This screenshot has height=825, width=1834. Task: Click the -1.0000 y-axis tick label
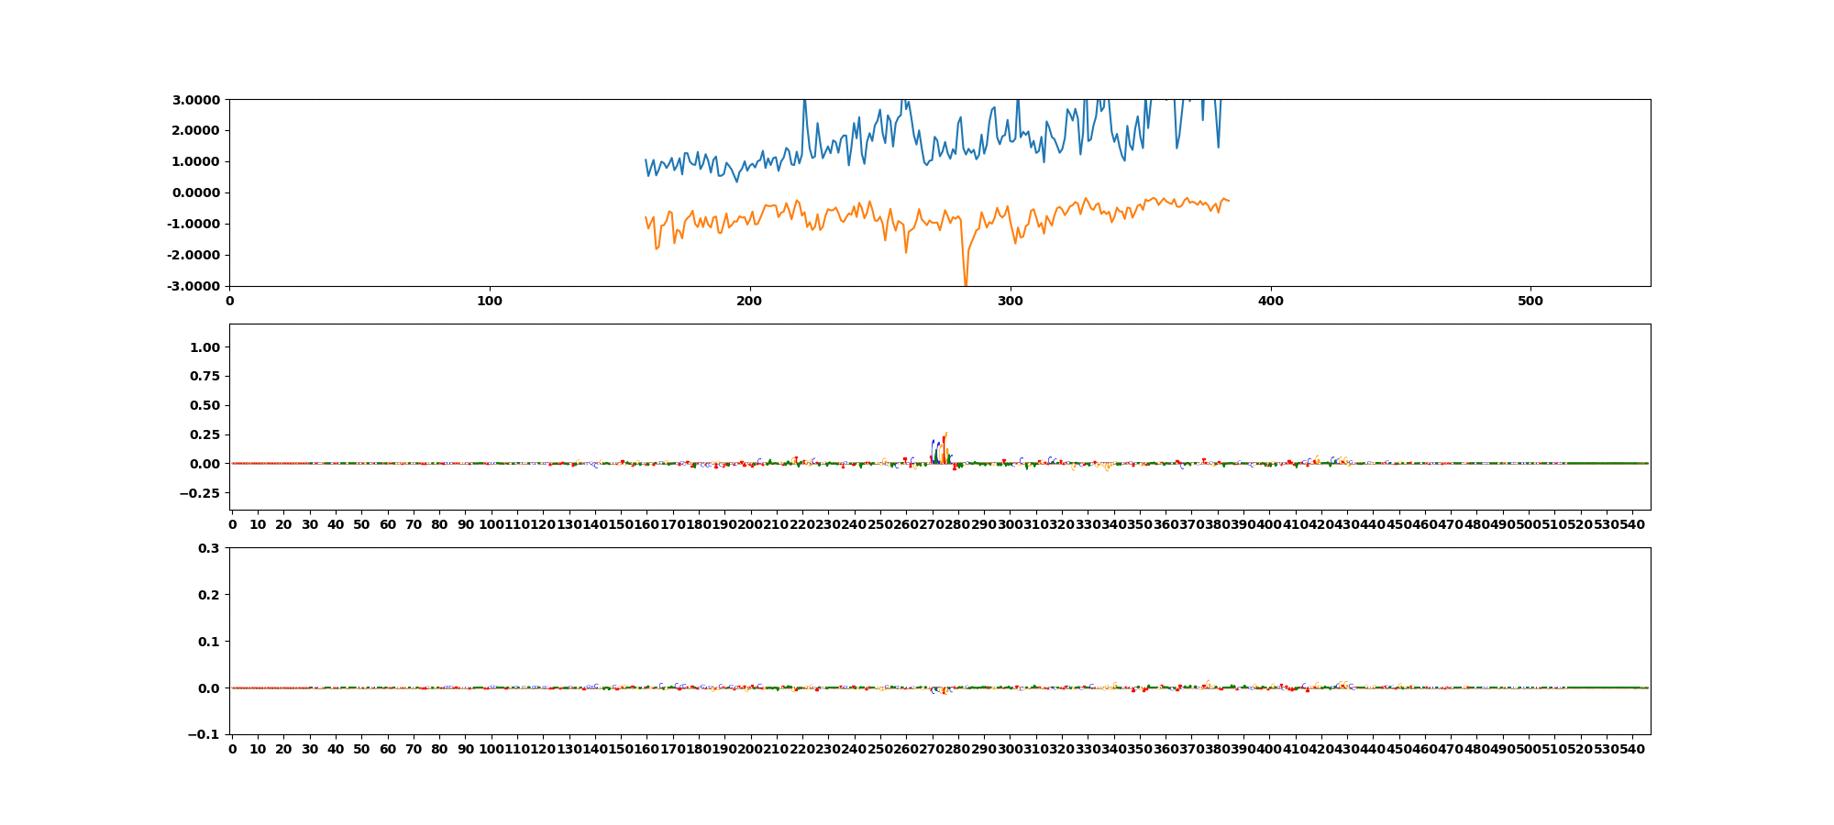click(x=193, y=225)
